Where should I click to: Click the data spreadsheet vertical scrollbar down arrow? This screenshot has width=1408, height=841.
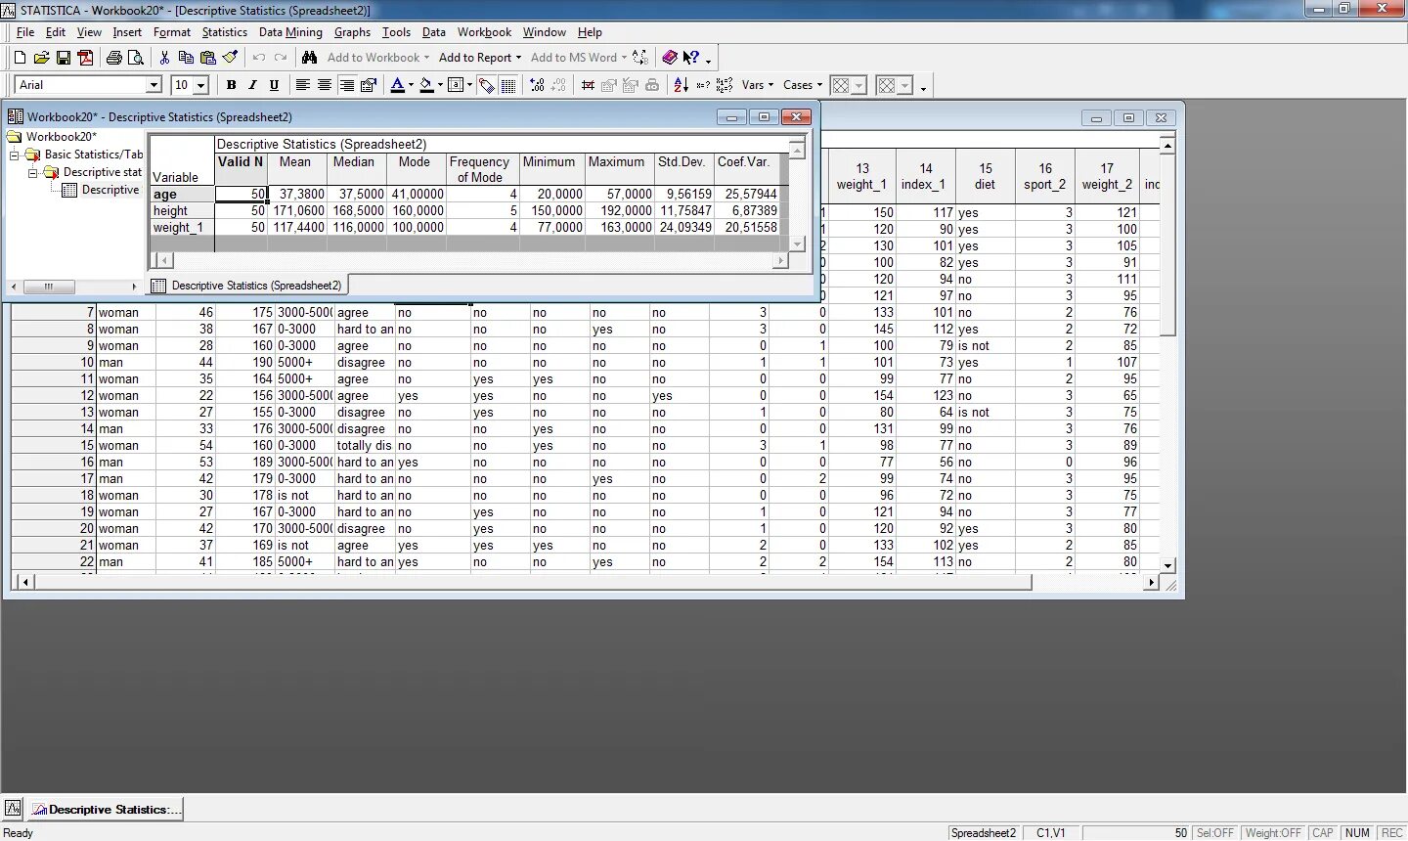pyautogui.click(x=1167, y=565)
